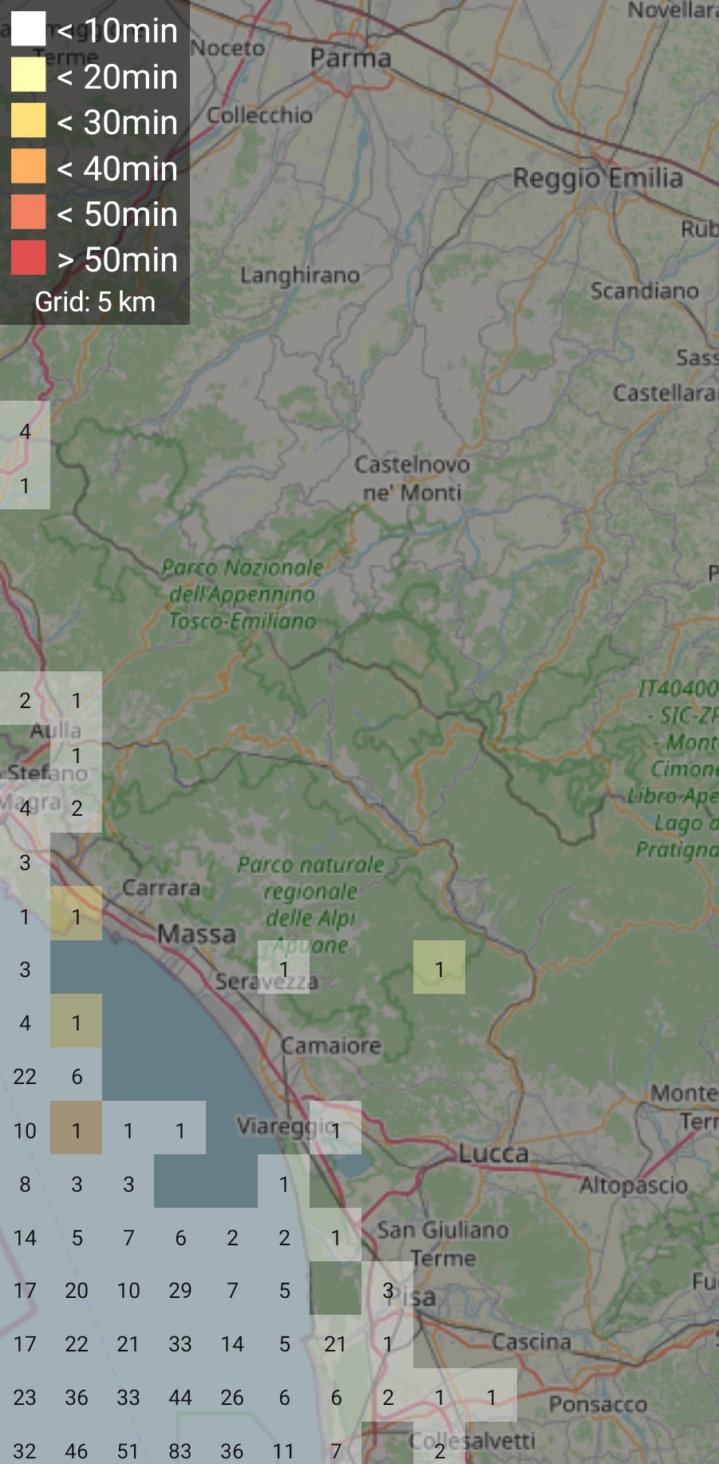
Task: Select the grid cell with count 46
Action: 77,1450
